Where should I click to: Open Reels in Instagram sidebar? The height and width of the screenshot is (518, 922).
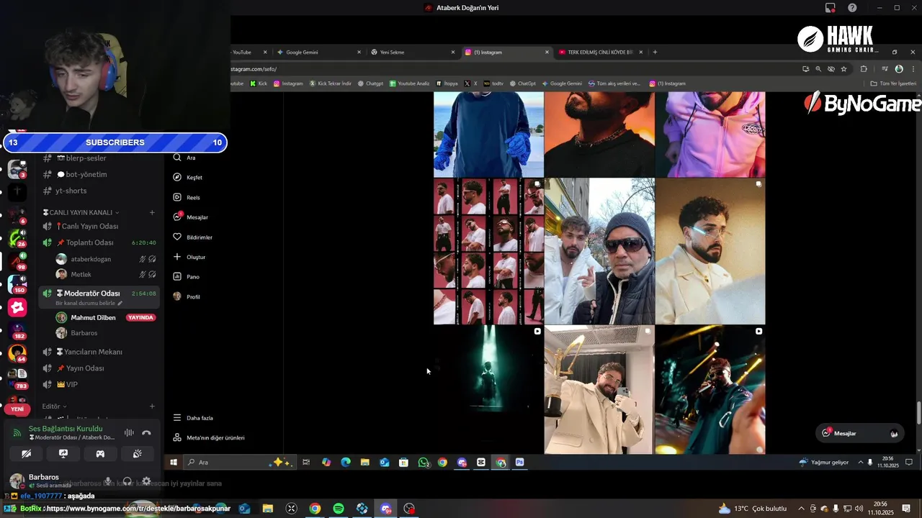tap(187, 197)
